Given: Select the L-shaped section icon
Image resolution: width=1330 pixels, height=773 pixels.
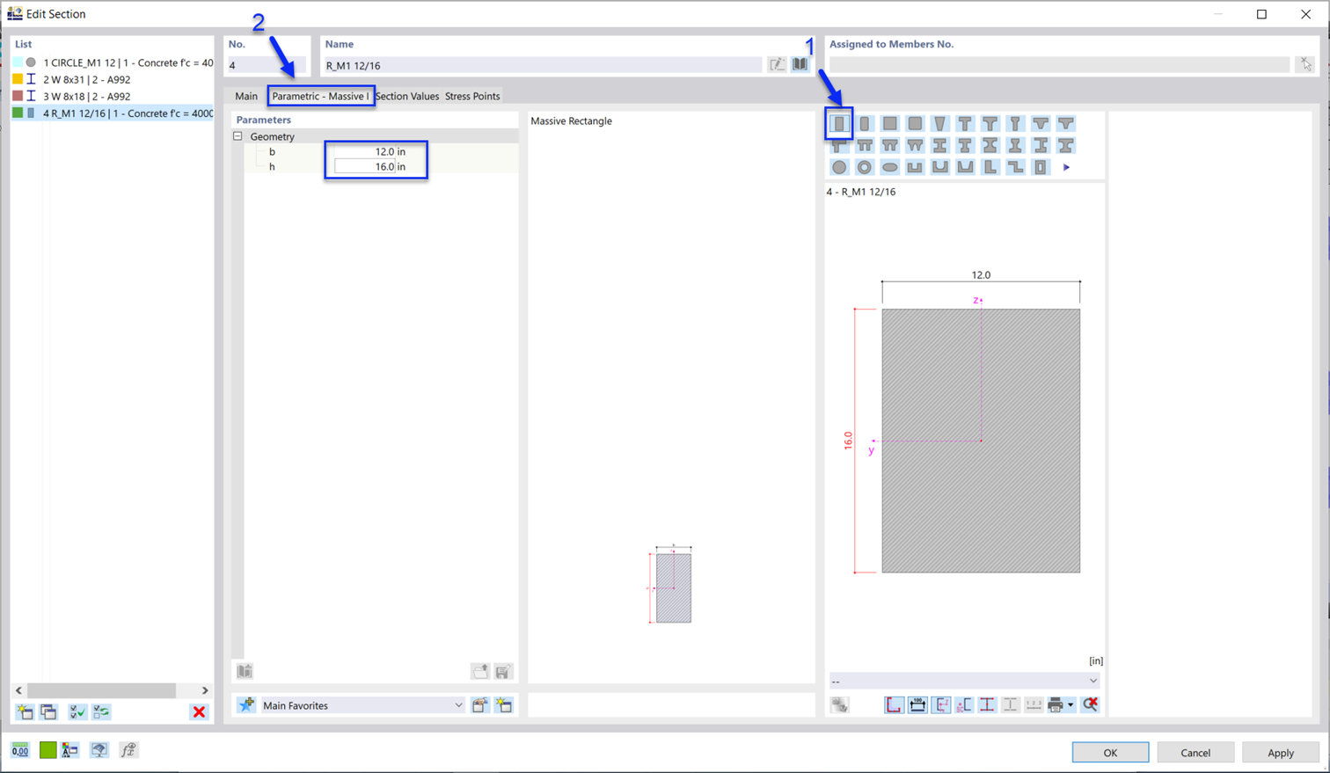Looking at the screenshot, I should coord(990,167).
